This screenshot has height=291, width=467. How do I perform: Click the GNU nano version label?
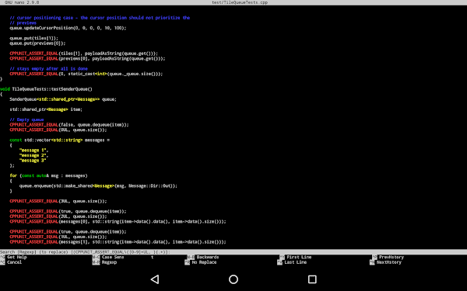click(x=22, y=2)
